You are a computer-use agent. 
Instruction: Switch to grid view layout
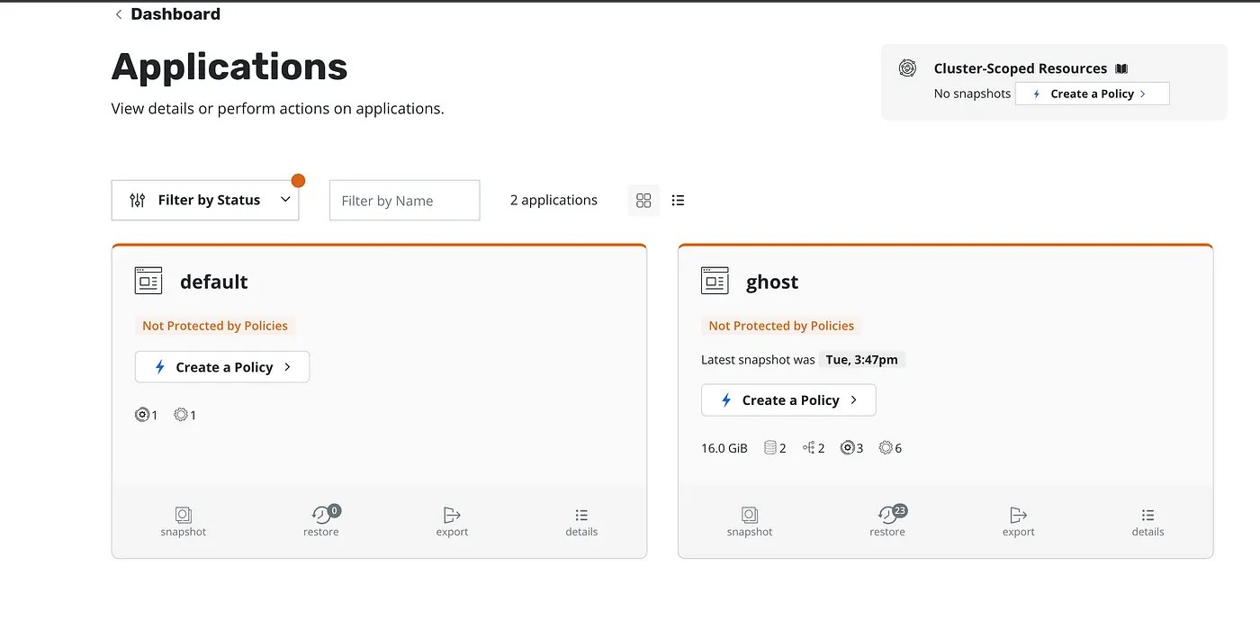coord(643,201)
